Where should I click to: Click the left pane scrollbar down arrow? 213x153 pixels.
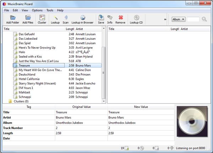tap(104, 101)
